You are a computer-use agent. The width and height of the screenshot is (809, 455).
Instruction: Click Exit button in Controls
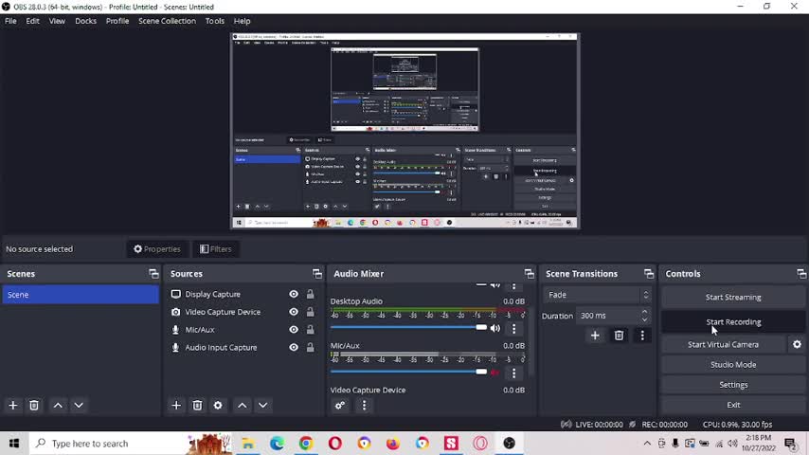pos(733,405)
